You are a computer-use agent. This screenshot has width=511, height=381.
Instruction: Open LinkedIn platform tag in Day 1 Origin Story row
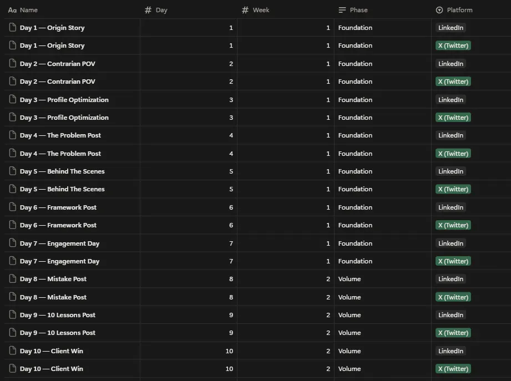pyautogui.click(x=451, y=28)
